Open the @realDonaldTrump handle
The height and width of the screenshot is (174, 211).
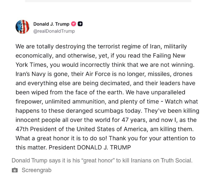tap(54, 31)
